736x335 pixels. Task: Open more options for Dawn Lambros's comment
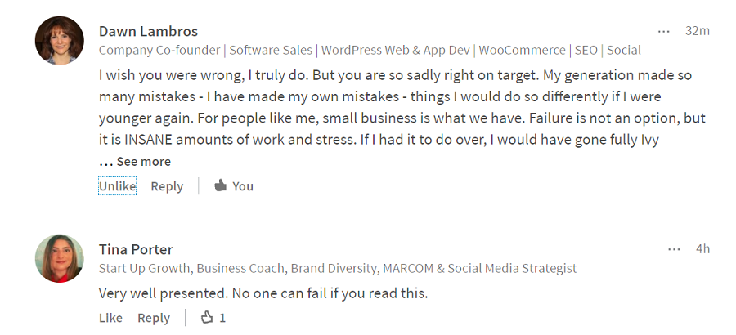[663, 31]
